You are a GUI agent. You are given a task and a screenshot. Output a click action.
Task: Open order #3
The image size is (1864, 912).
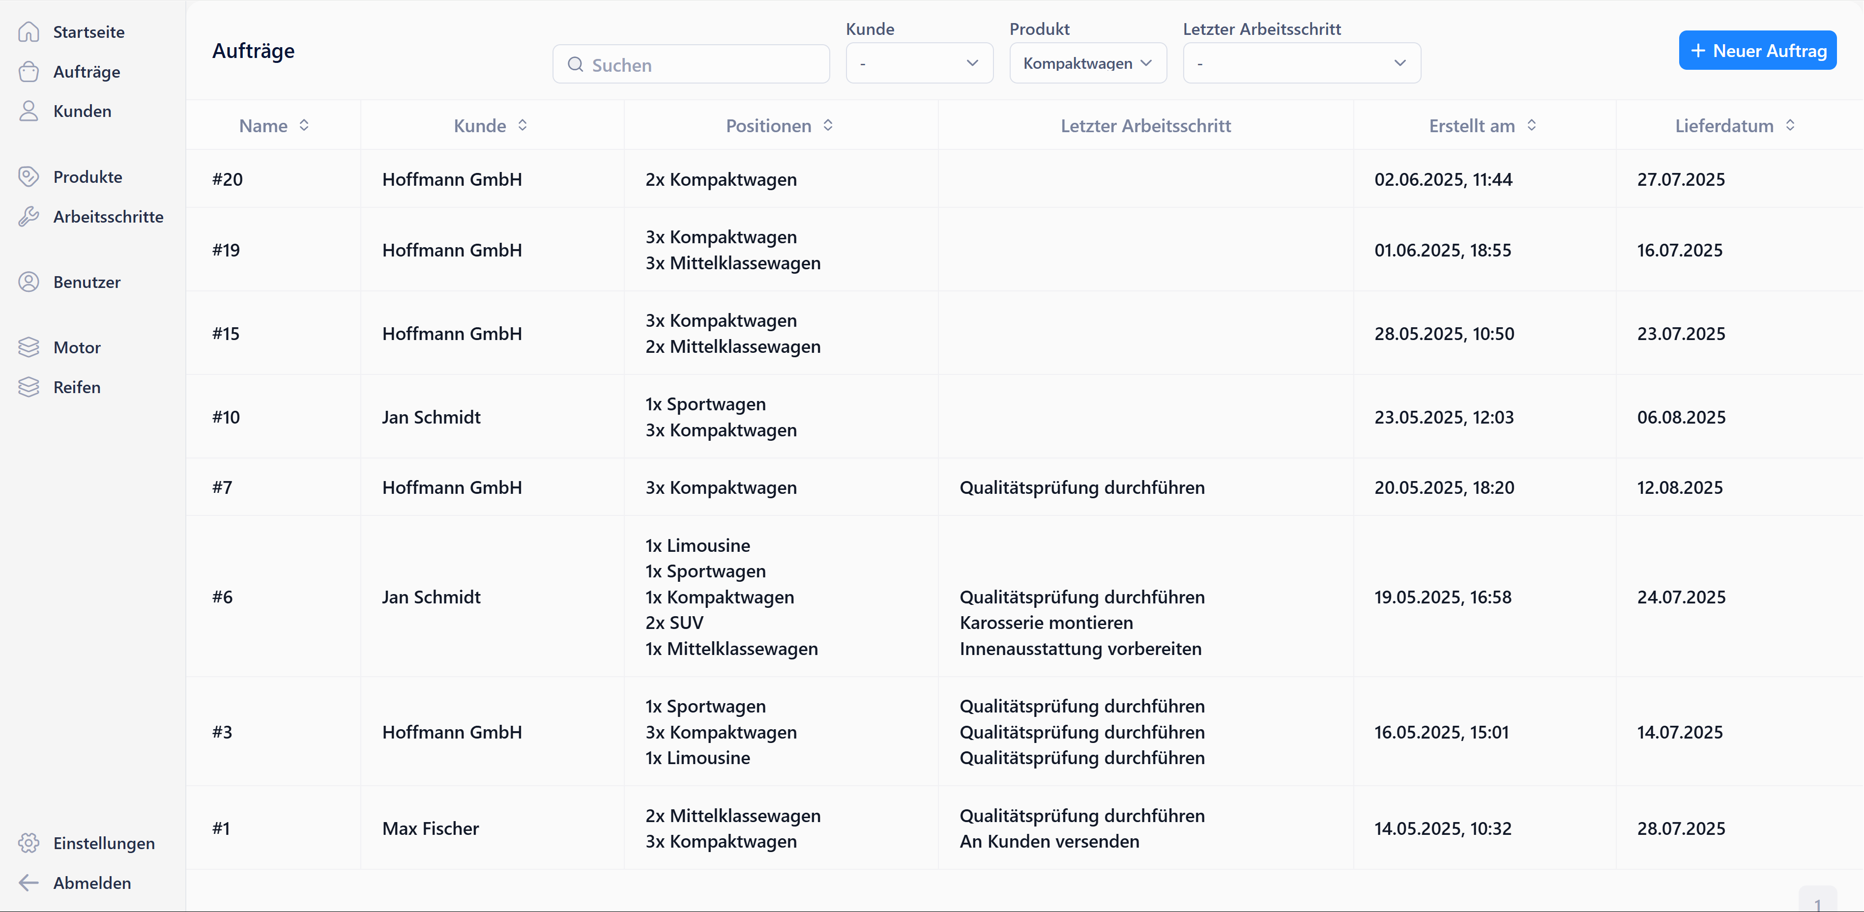click(x=222, y=731)
